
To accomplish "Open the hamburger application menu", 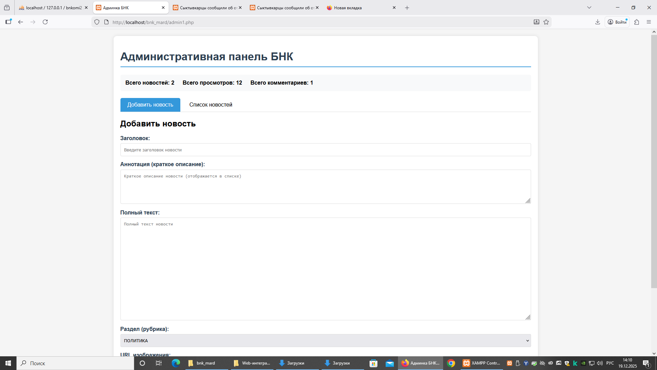I will tap(649, 22).
